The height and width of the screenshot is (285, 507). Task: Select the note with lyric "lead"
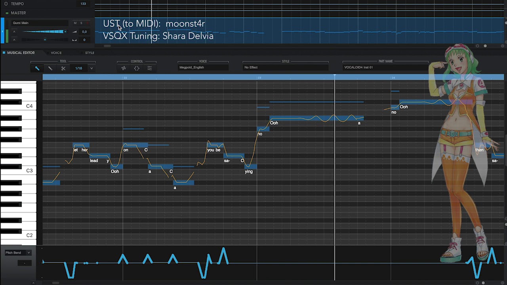[99, 156]
